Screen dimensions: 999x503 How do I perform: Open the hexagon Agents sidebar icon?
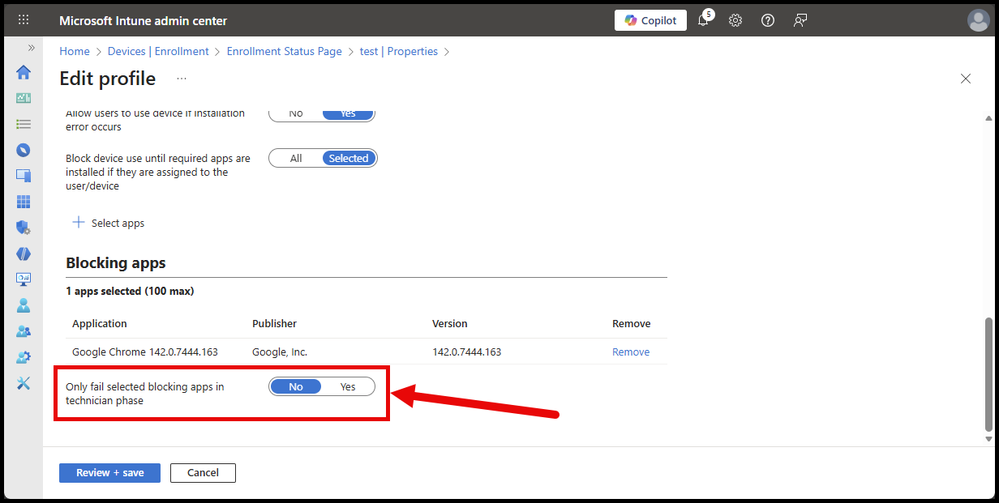(24, 254)
